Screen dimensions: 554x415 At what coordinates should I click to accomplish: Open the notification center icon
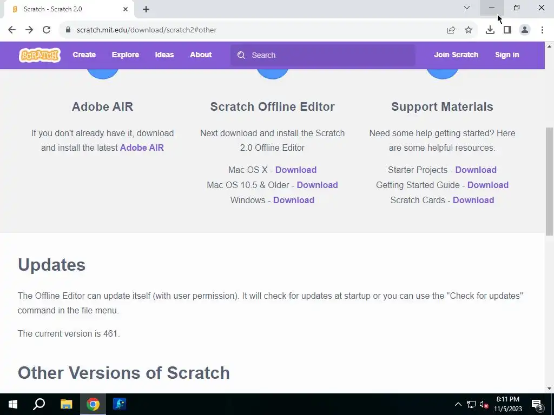(x=537, y=404)
